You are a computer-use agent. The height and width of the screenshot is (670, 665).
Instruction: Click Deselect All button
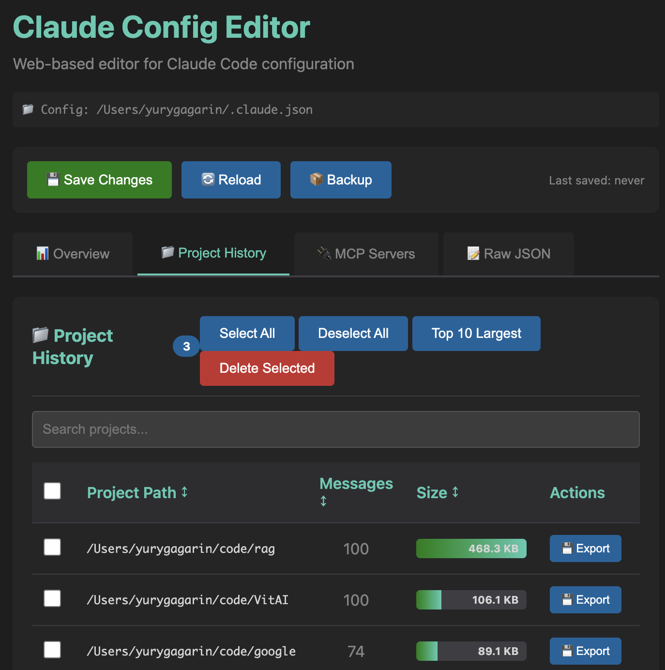[x=353, y=334]
